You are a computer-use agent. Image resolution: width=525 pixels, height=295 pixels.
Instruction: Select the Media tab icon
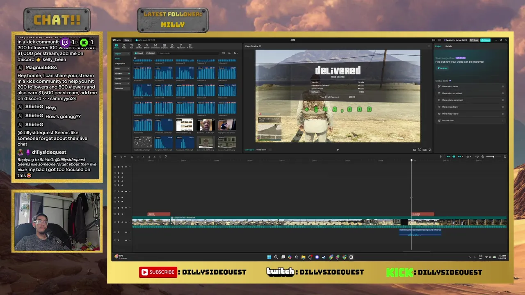point(116,46)
